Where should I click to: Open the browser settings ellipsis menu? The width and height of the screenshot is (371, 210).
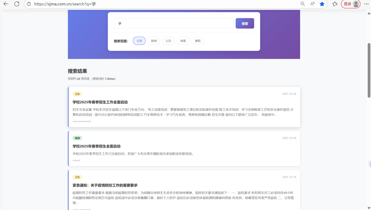366,4
